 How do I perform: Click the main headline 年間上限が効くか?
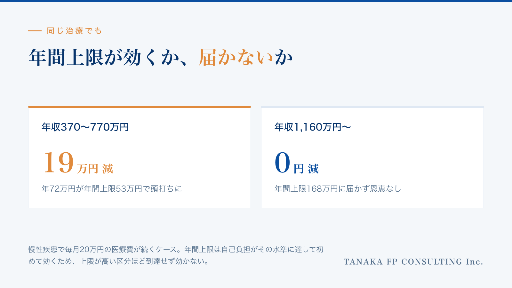(104, 58)
